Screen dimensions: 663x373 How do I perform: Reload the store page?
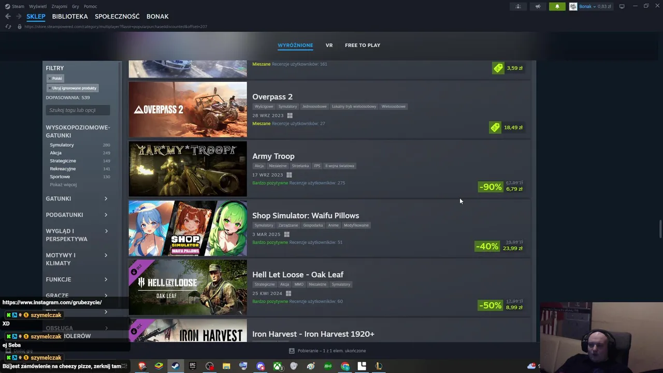[8, 26]
